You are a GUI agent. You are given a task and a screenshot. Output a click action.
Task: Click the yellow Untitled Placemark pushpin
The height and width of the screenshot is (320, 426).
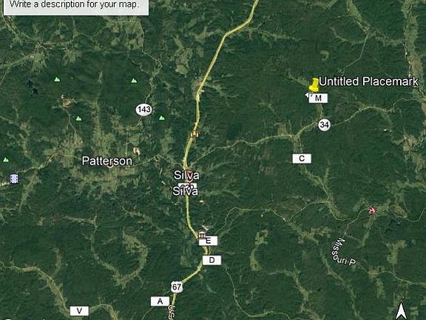pyautogui.click(x=314, y=84)
